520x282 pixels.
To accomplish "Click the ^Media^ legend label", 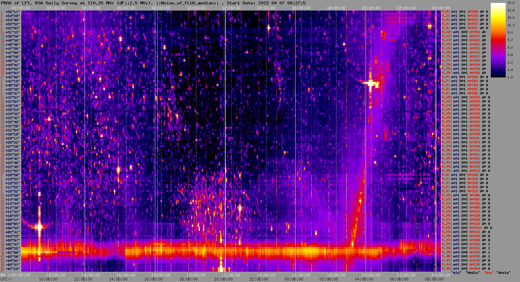I will point(472,273).
